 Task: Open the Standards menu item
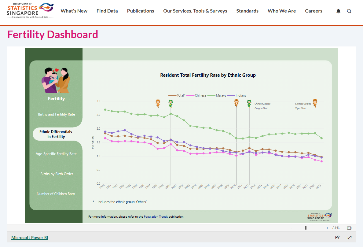(x=247, y=11)
